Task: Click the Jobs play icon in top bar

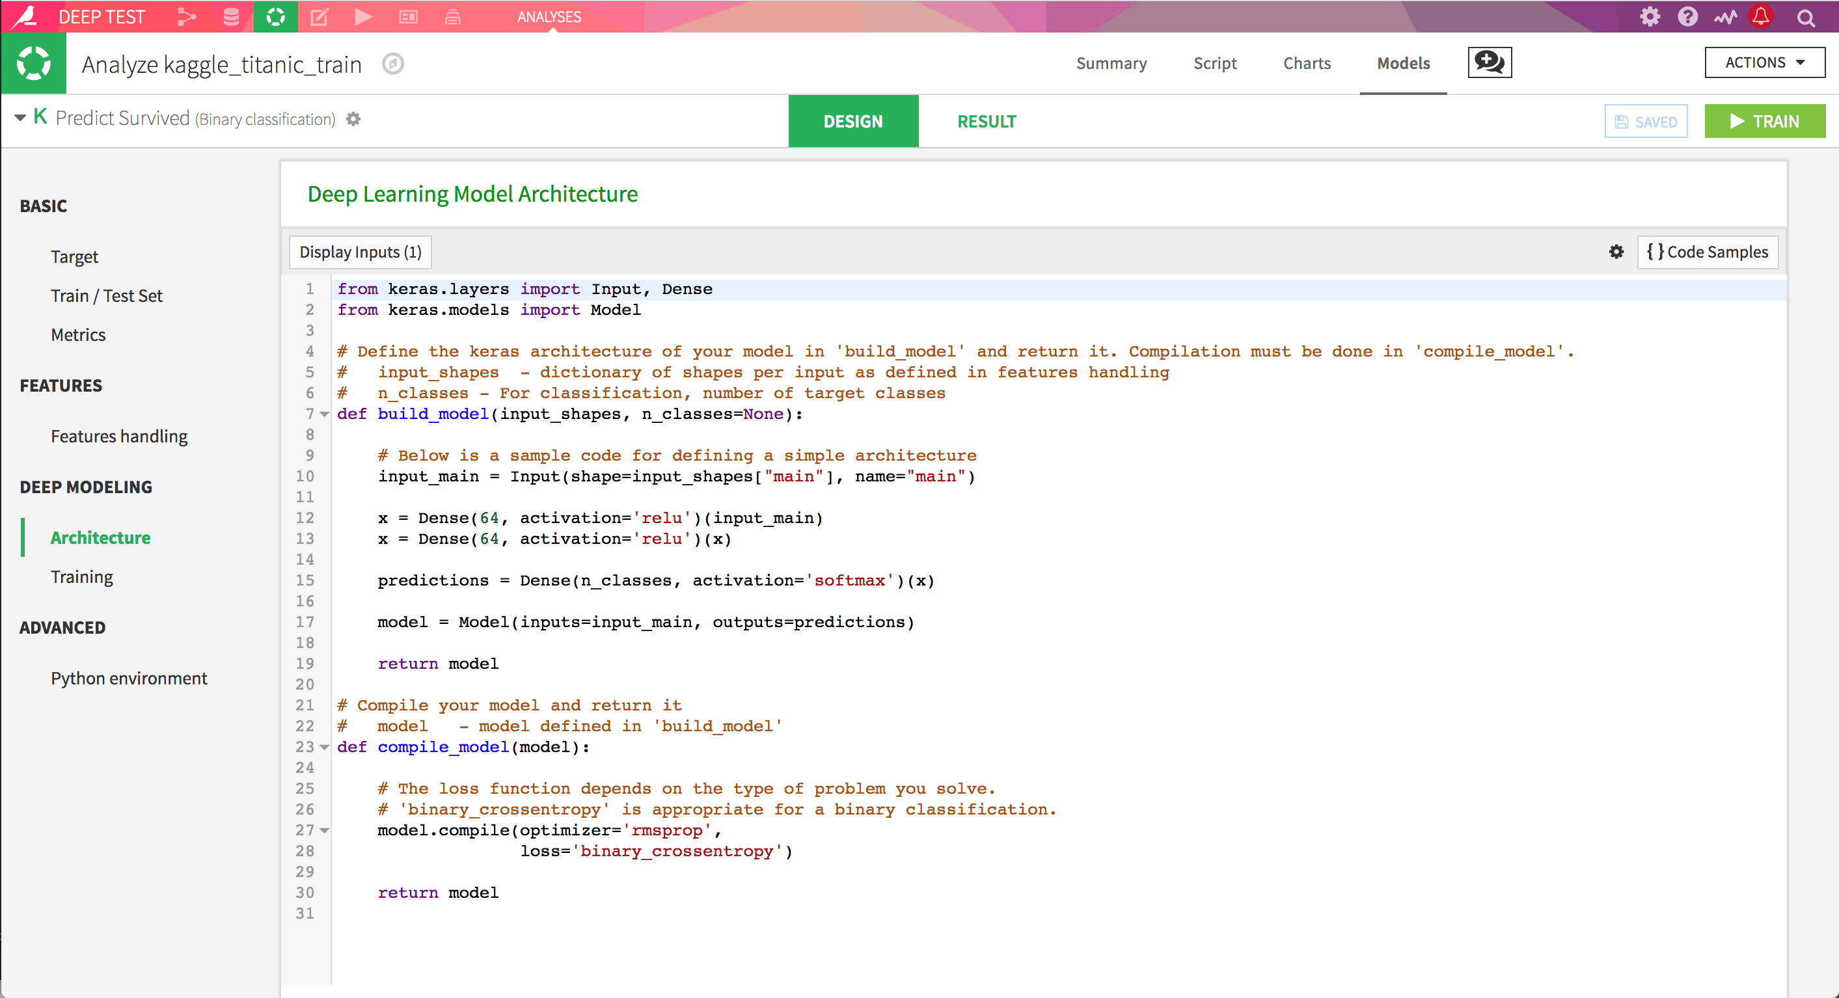Action: click(363, 16)
